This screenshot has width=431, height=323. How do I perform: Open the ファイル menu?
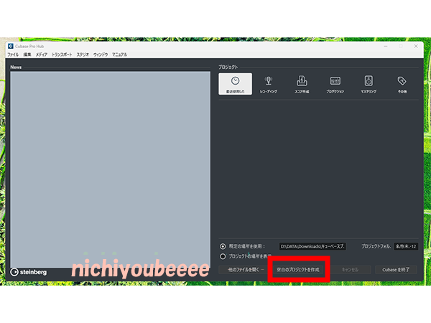coord(13,55)
